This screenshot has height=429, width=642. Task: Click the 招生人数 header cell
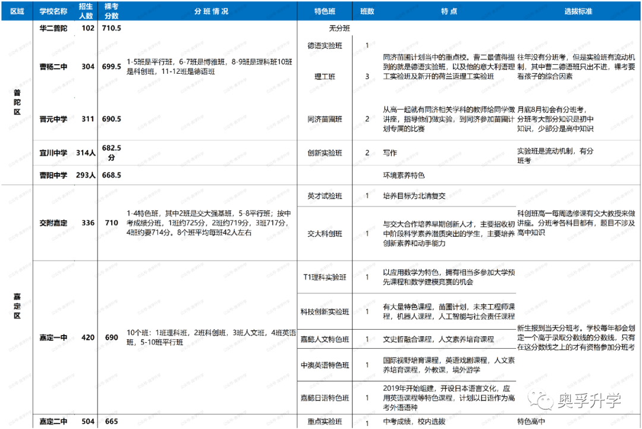tap(87, 11)
